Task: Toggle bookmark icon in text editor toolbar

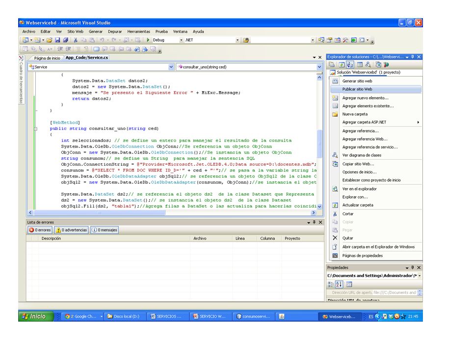Action: 97,49
